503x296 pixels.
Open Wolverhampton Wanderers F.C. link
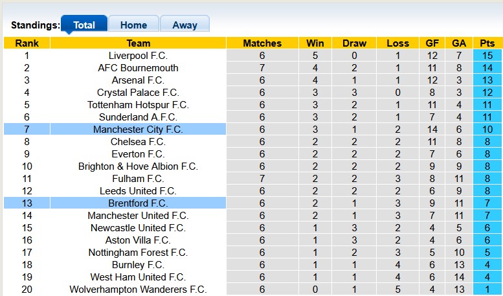pos(138,290)
